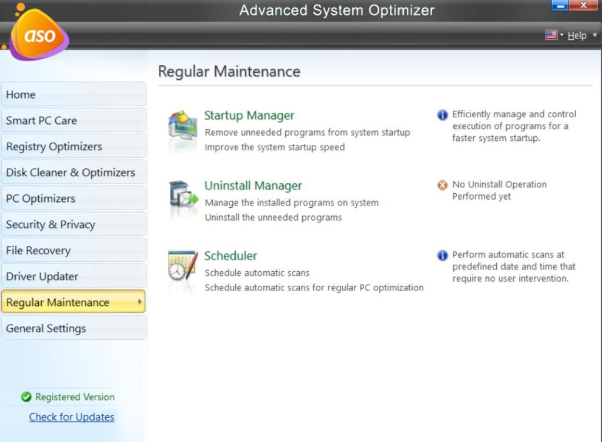The width and height of the screenshot is (602, 442).
Task: Expand the dropdown arrow right of Help
Action: [595, 35]
